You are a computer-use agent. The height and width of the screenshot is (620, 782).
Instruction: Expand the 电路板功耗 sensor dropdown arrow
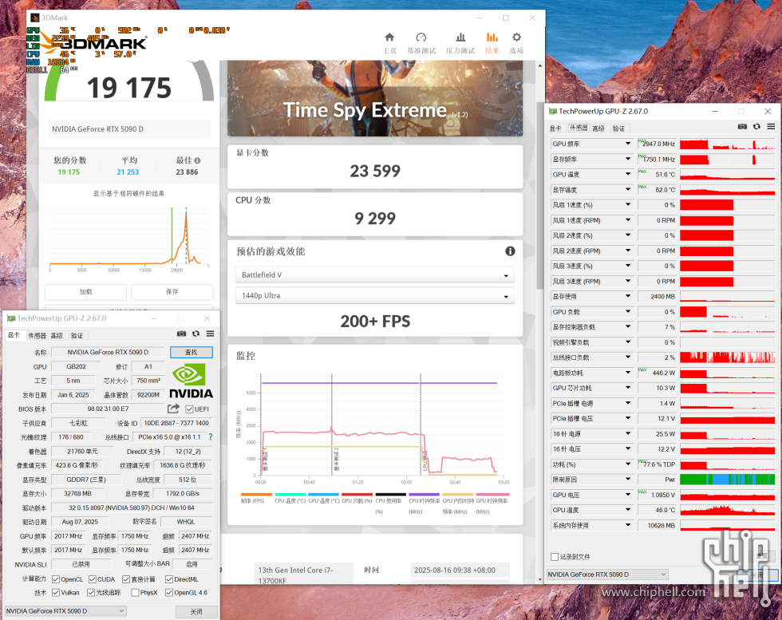point(628,373)
